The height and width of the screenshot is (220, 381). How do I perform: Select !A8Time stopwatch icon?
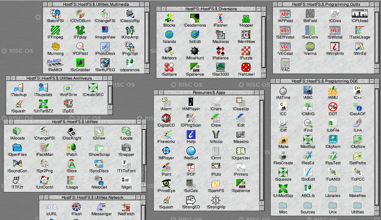(283, 91)
